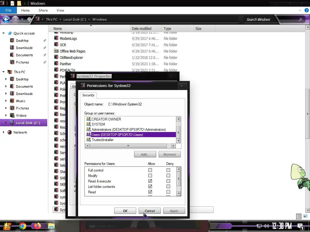Click the ModemLogs folder icon
This screenshot has height=232, width=310.
coord(56,38)
